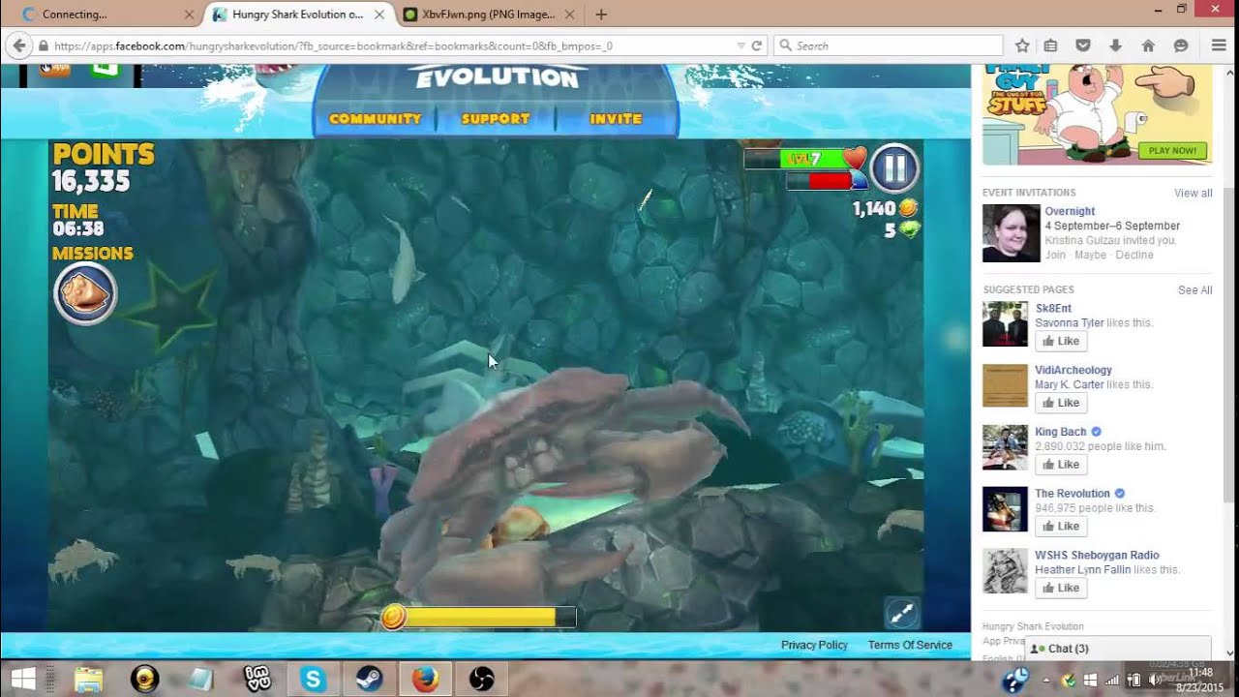Screen dimensions: 1239x697
Task: Toggle game fullscreen with the arrow icon
Action: pos(901,613)
